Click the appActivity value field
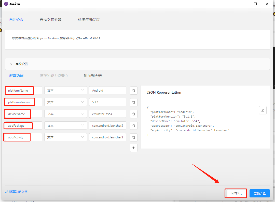The height and width of the screenshot is (202, 275). [108, 137]
